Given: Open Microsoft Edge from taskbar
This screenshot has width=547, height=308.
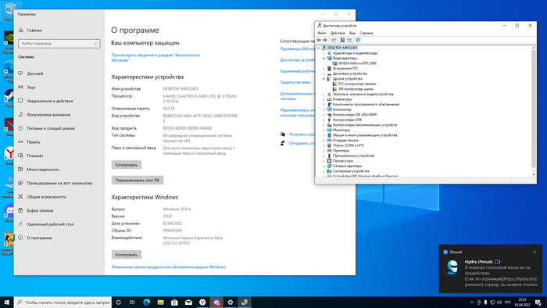Looking at the screenshot, I should (x=147, y=303).
